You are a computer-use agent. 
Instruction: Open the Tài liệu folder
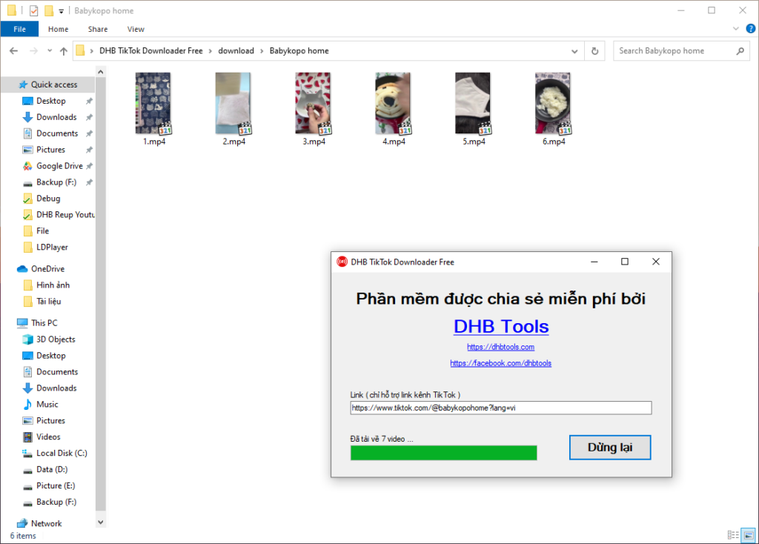point(47,301)
